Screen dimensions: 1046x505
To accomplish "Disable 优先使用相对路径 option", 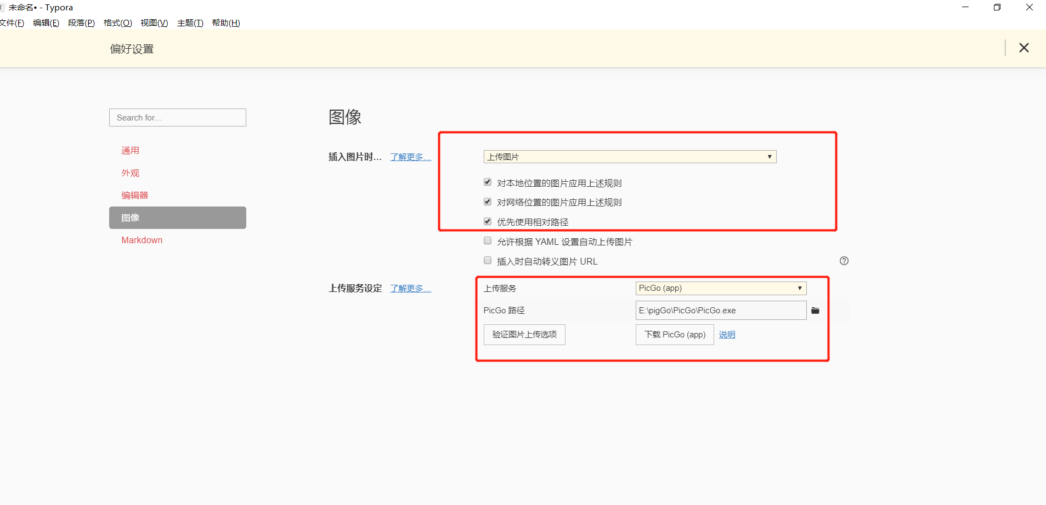I will pos(487,221).
